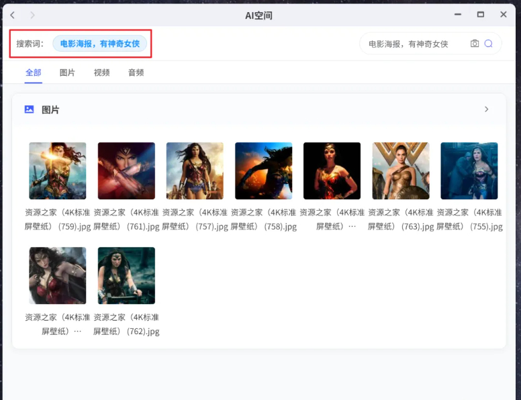Open thumbnail of image (761).jpg

tap(126, 170)
